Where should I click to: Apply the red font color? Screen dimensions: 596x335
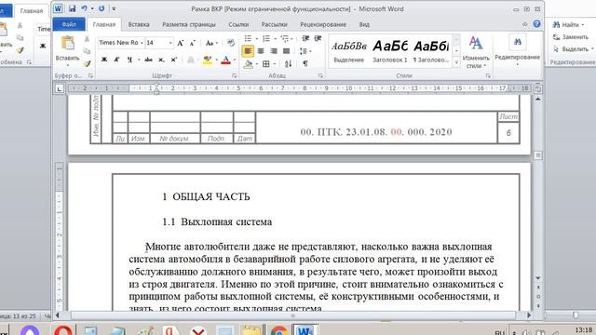click(x=225, y=60)
